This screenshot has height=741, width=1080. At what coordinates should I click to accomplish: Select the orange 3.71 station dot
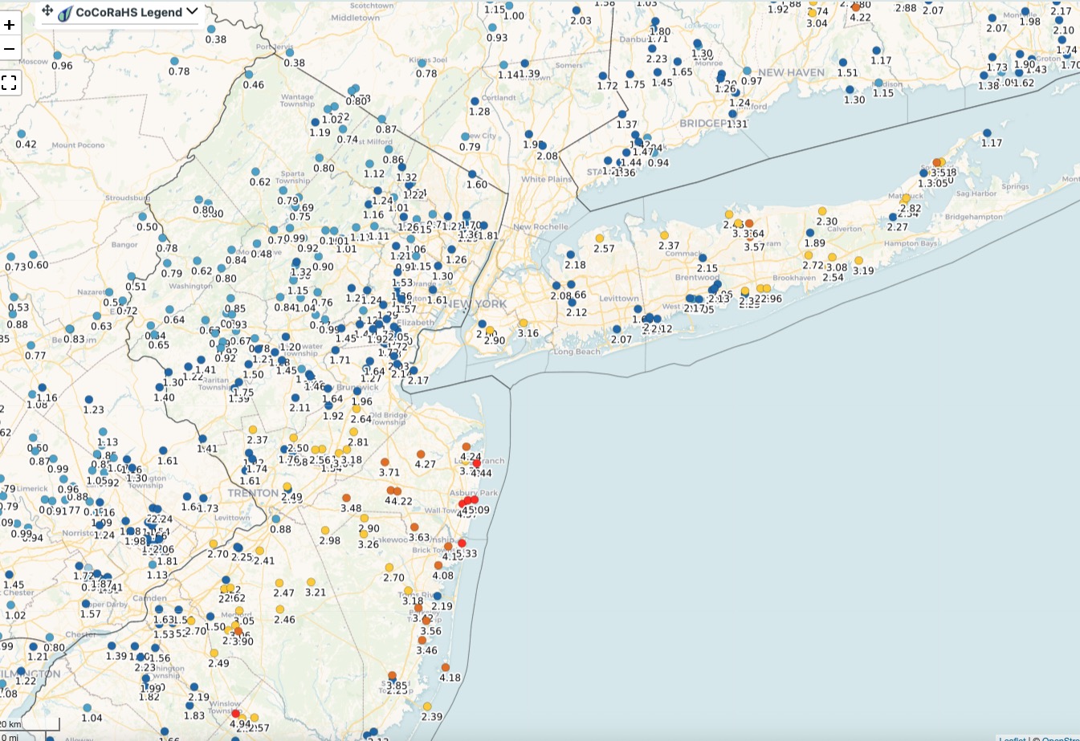click(385, 462)
